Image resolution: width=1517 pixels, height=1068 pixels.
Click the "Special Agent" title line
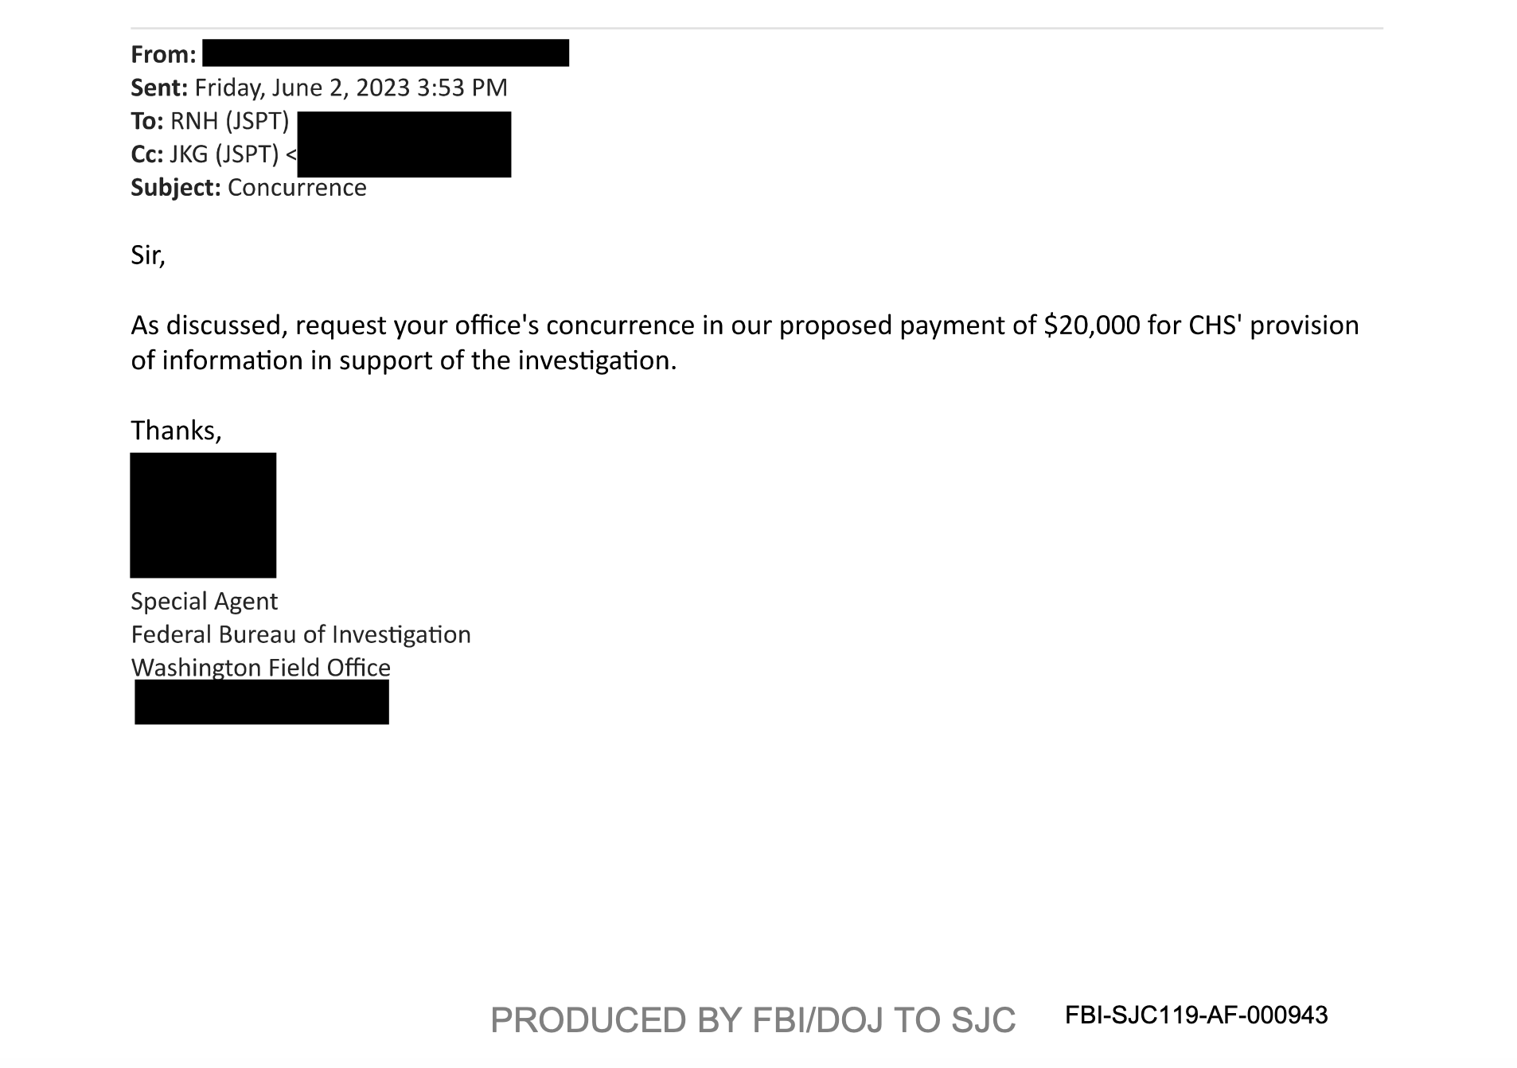(x=204, y=602)
